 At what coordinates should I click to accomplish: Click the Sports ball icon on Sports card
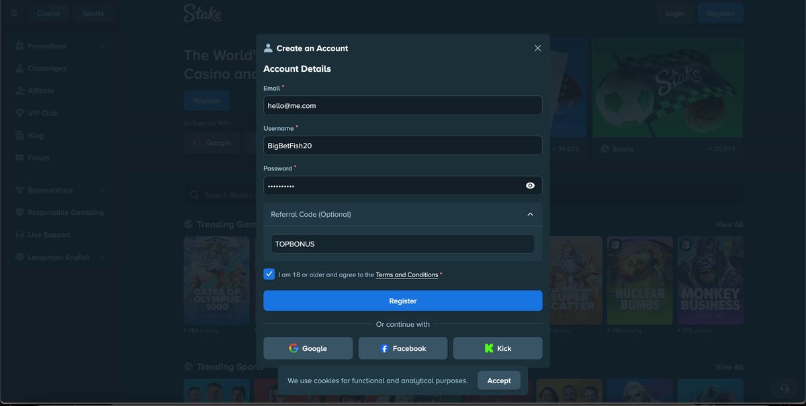coord(604,149)
